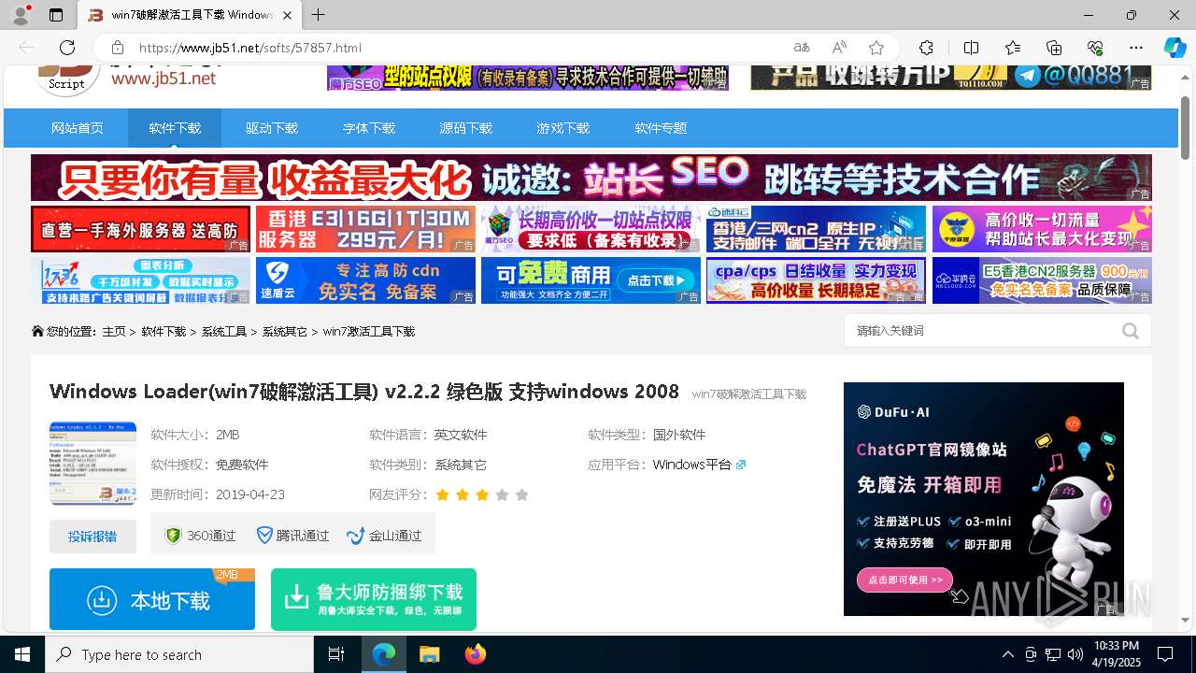This screenshot has height=673, width=1196.
Task: Open browser extensions icon
Action: pyautogui.click(x=926, y=48)
